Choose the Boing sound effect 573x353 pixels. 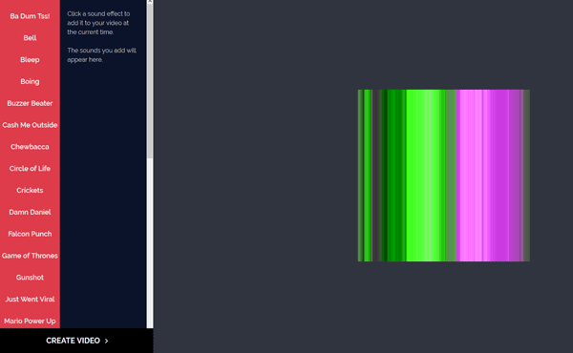(30, 81)
